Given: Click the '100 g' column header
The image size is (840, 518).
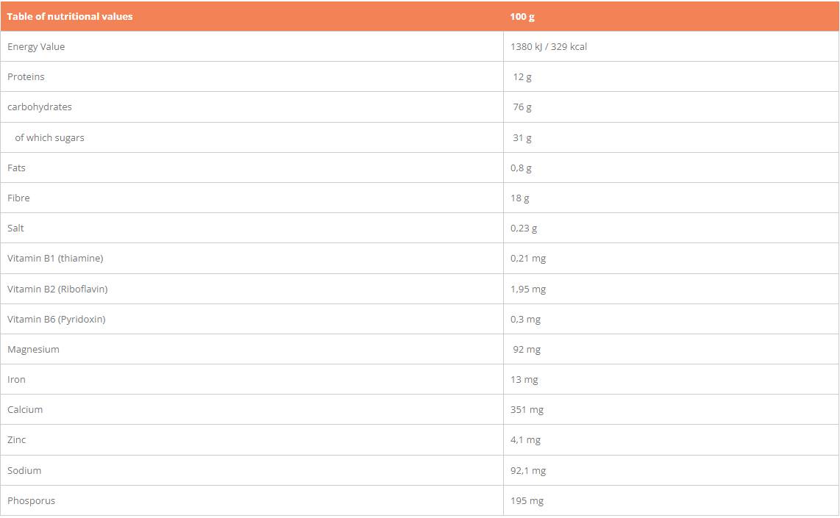Looking at the screenshot, I should (522, 16).
